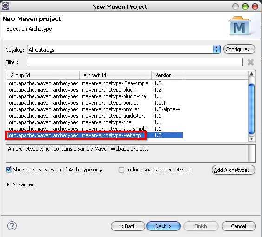Maximize the window with the green button
262x237 pixels.
pos(245,7)
